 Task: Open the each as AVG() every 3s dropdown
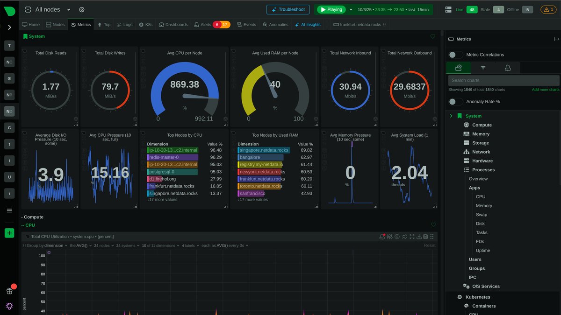(226, 245)
